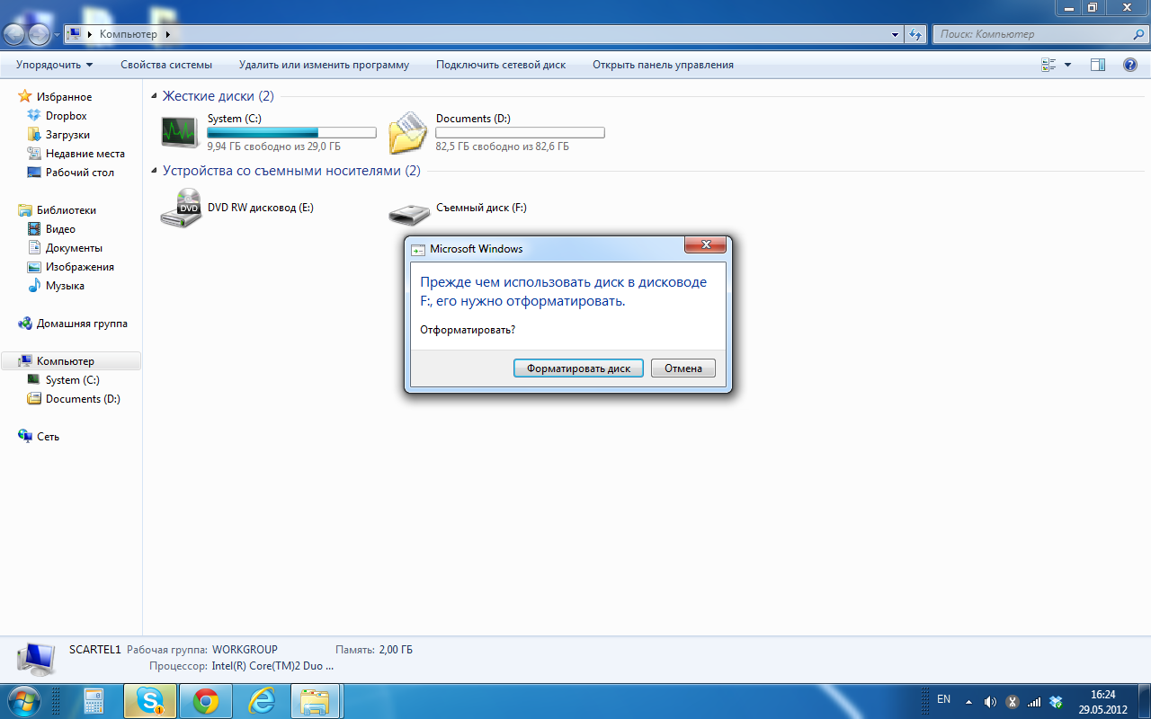1151x719 pixels.
Task: Click the Компьютер breadcrumb in the address bar
Action: click(x=128, y=34)
